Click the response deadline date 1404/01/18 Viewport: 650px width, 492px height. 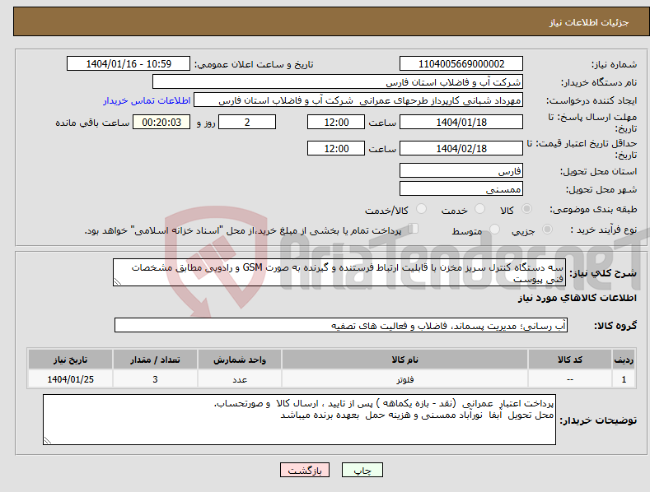(461, 122)
